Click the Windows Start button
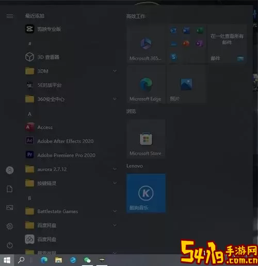The image size is (258, 266). [x=7, y=260]
